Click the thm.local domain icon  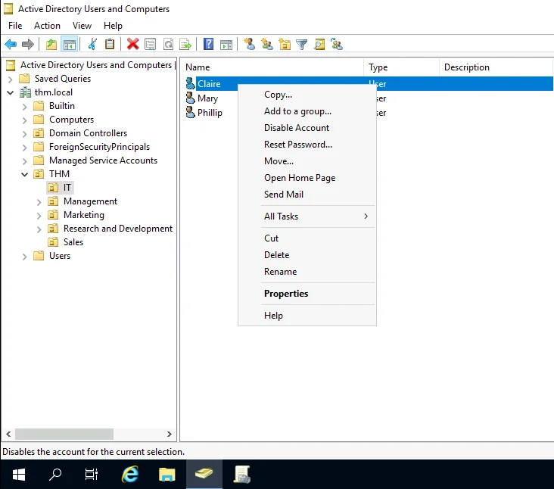pyautogui.click(x=25, y=92)
